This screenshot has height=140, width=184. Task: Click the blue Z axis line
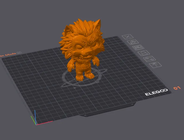point(35,117)
